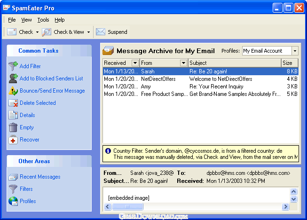Viewport: 307px width, 220px height.
Task: Select the Free Product Samp... message row
Action: coord(200,94)
